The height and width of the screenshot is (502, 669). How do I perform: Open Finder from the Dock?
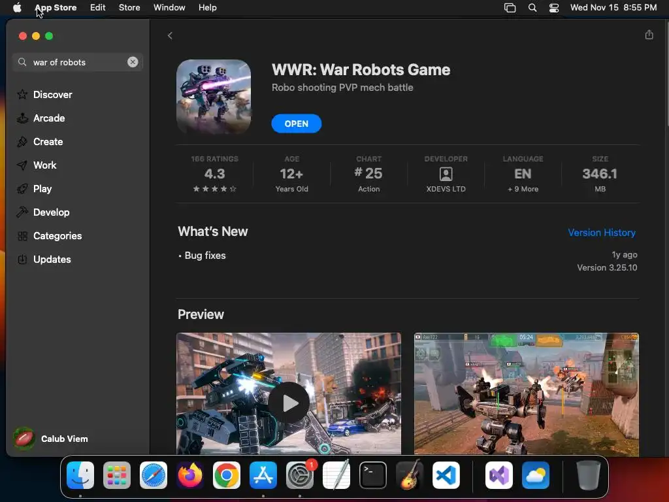(80, 475)
